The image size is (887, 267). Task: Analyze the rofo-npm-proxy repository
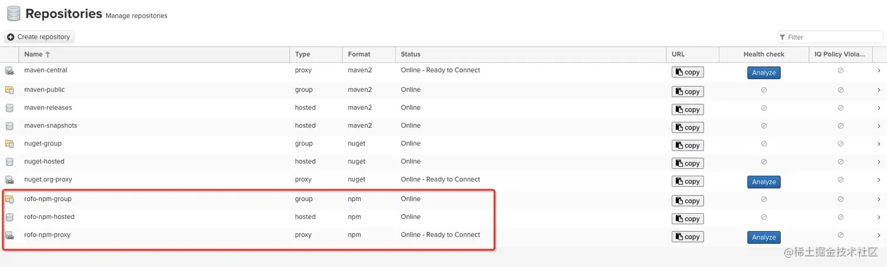point(764,237)
